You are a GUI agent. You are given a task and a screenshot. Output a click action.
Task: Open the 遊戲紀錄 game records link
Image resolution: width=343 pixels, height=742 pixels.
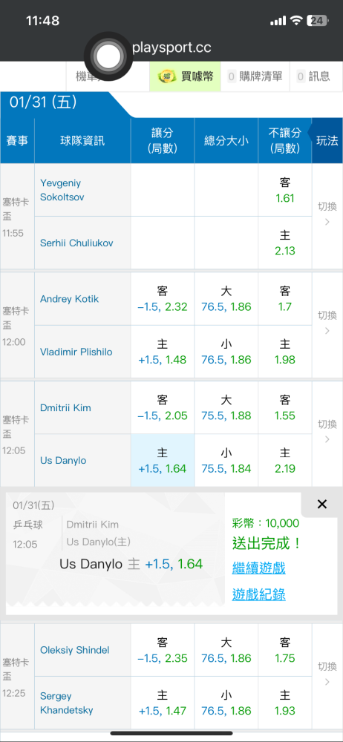point(258,594)
